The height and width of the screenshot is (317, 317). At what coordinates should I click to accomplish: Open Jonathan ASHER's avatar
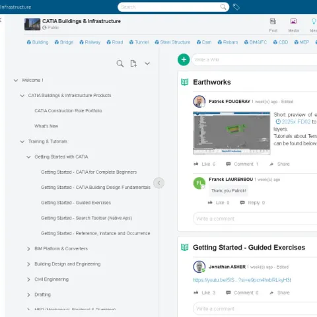pyautogui.click(x=199, y=267)
